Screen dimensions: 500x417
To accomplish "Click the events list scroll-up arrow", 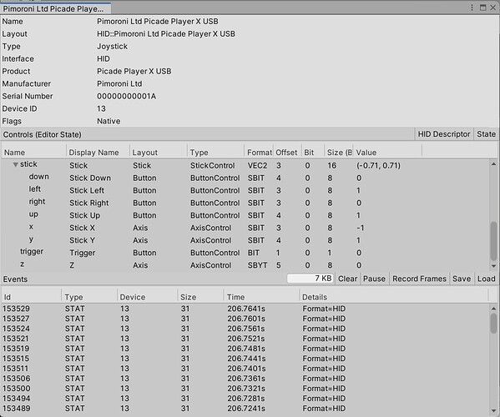I will (x=493, y=309).
